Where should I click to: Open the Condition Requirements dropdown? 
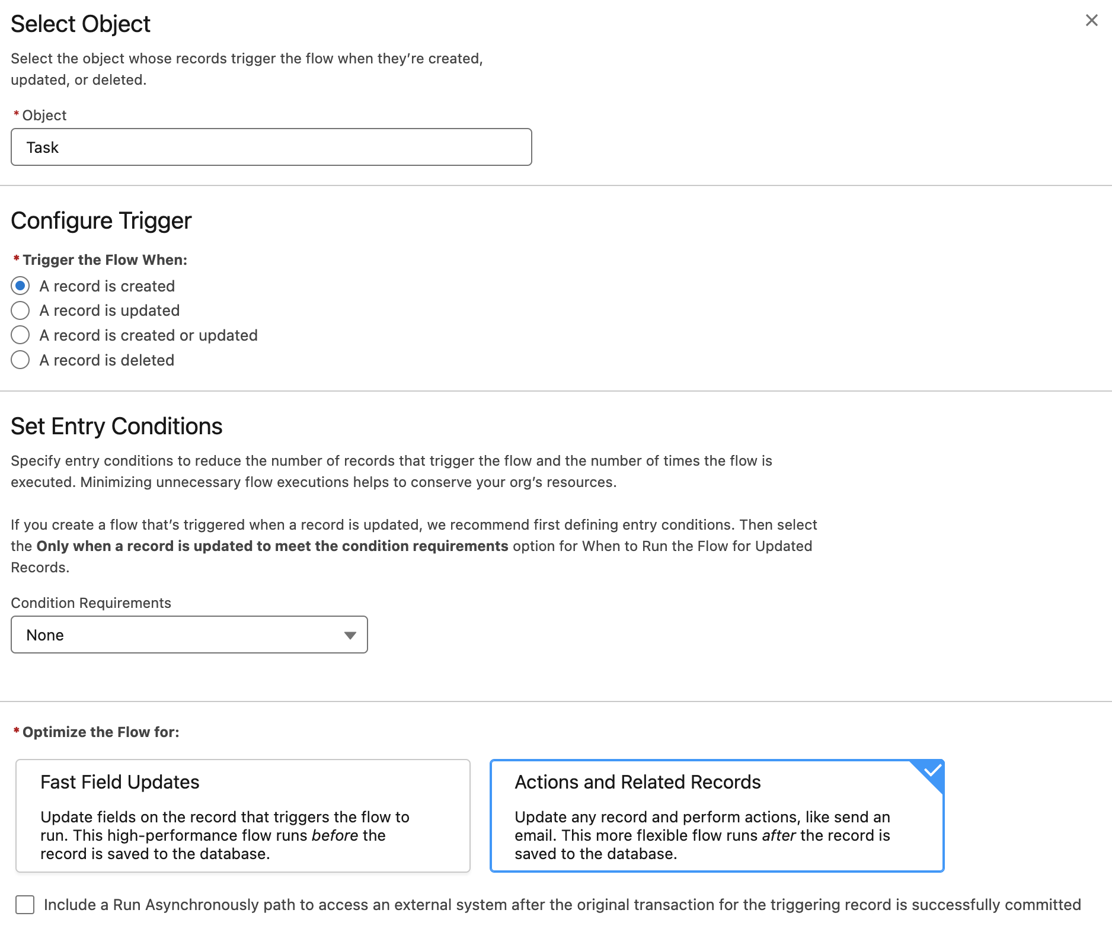click(189, 635)
